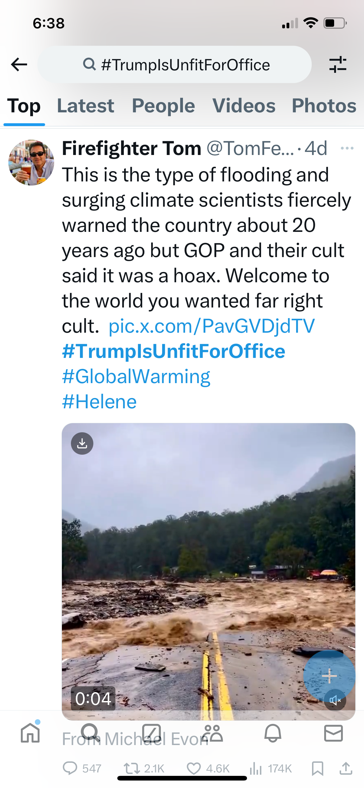This screenshot has width=364, height=788.
Task: Open the pic.x.com/PavGVDjdTV link
Action: coord(212,326)
